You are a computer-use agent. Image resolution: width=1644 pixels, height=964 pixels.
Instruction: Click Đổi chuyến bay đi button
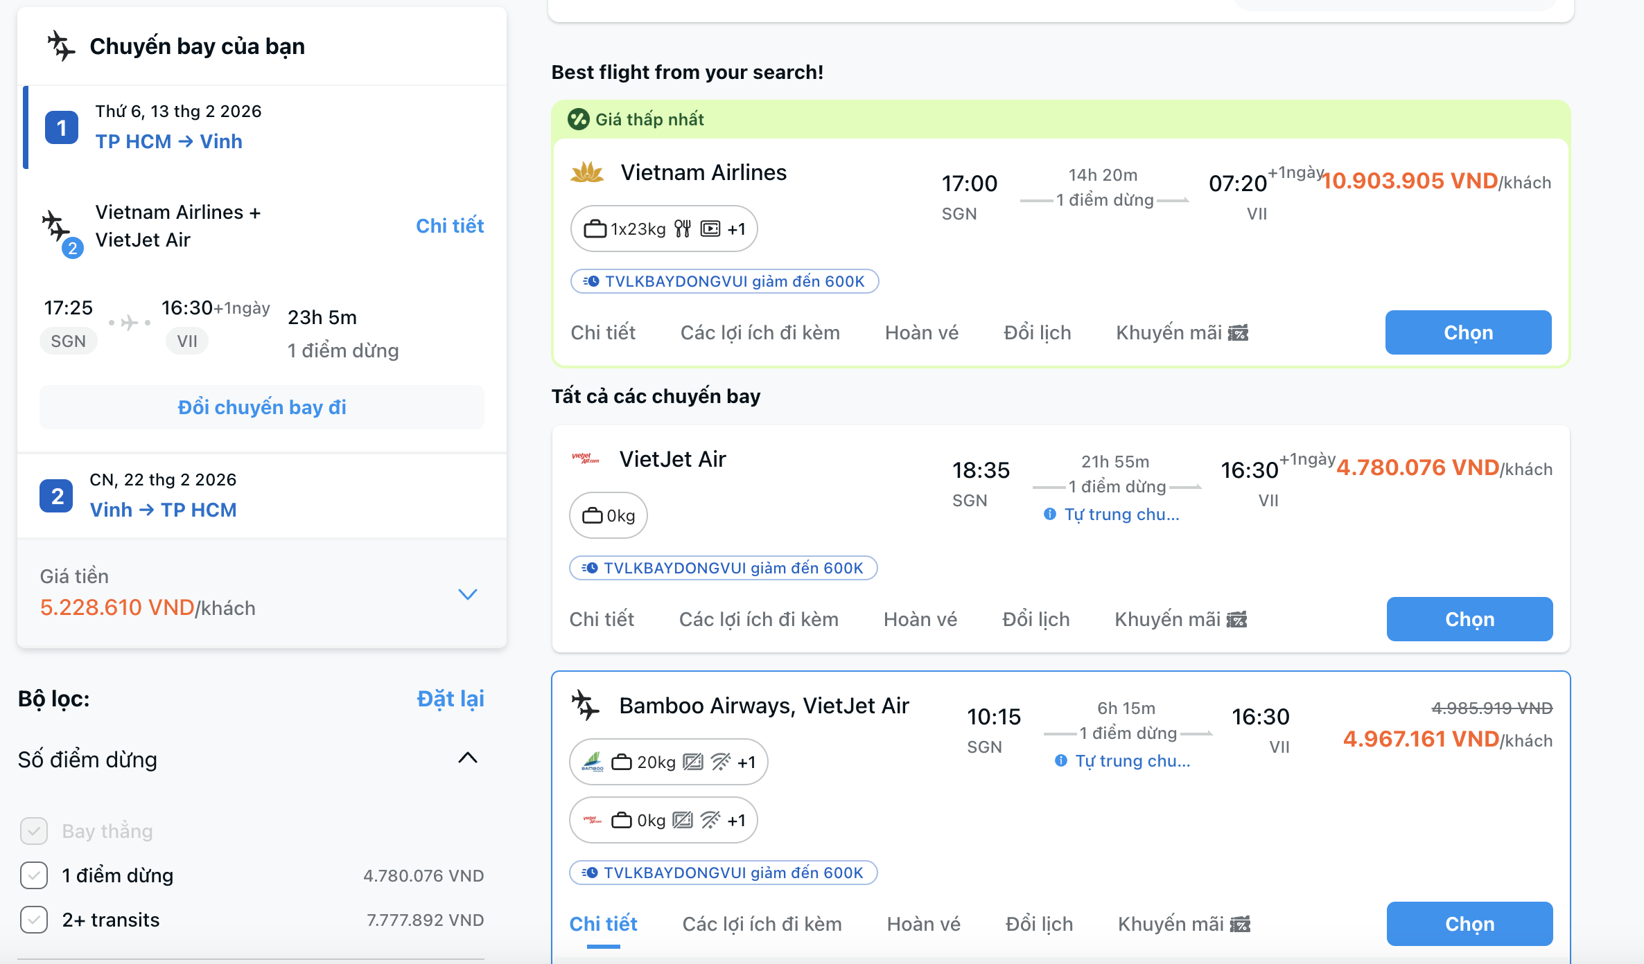tap(262, 407)
